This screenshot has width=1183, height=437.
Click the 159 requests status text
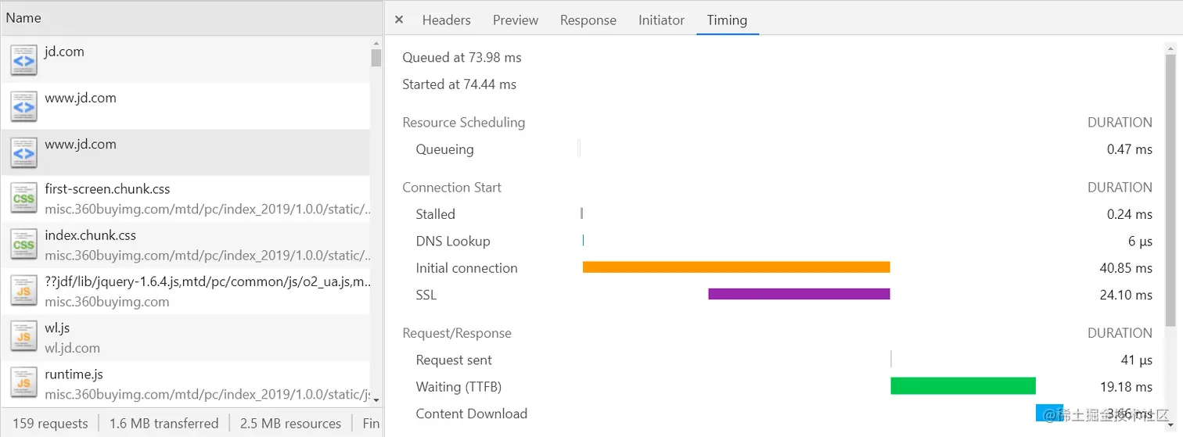[50, 424]
